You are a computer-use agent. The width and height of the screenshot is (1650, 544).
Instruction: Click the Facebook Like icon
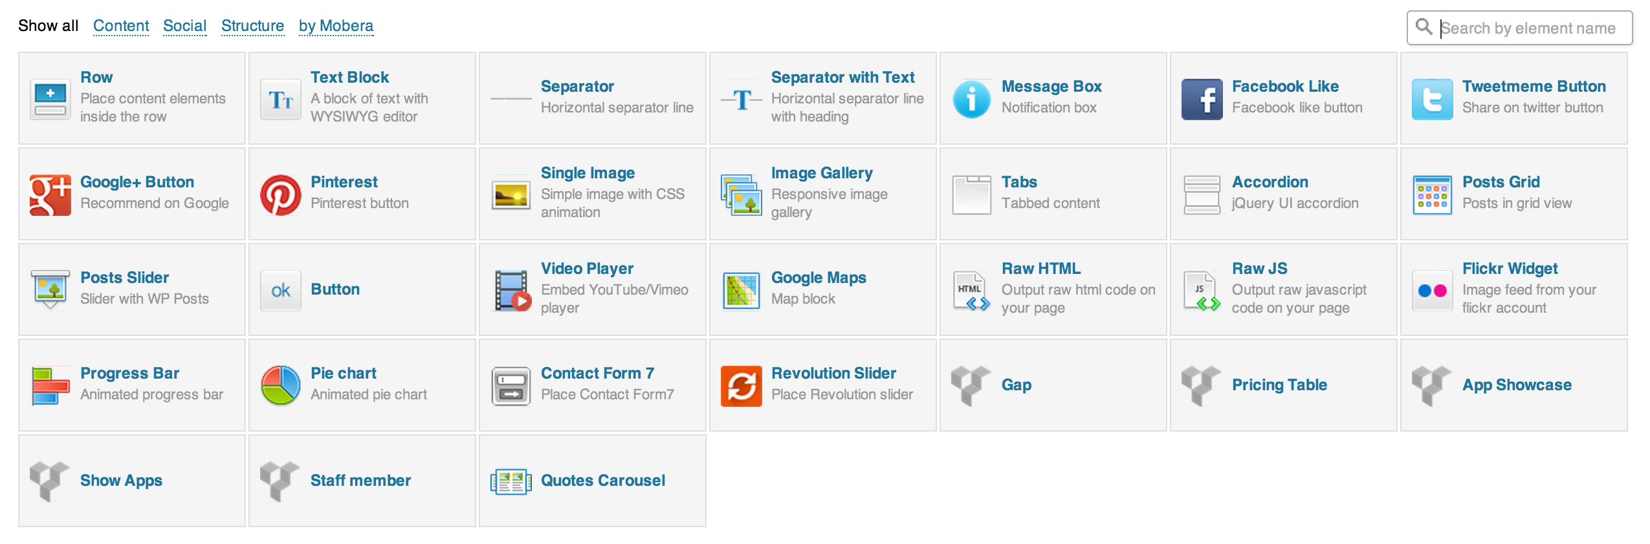pyautogui.click(x=1202, y=99)
